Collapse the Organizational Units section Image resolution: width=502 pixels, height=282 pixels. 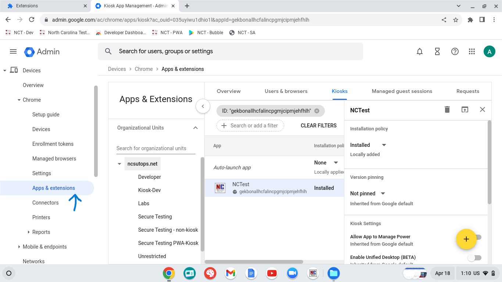click(x=196, y=128)
